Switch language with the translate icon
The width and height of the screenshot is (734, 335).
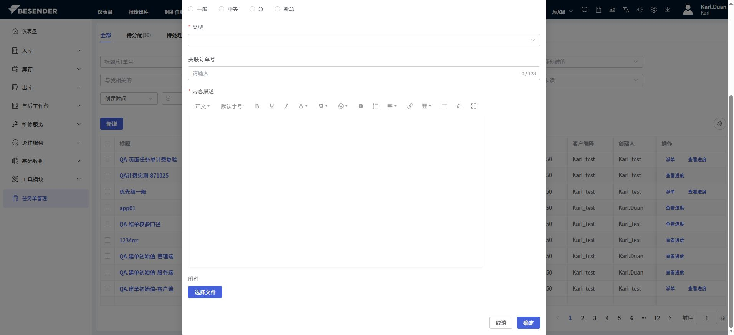click(x=626, y=10)
